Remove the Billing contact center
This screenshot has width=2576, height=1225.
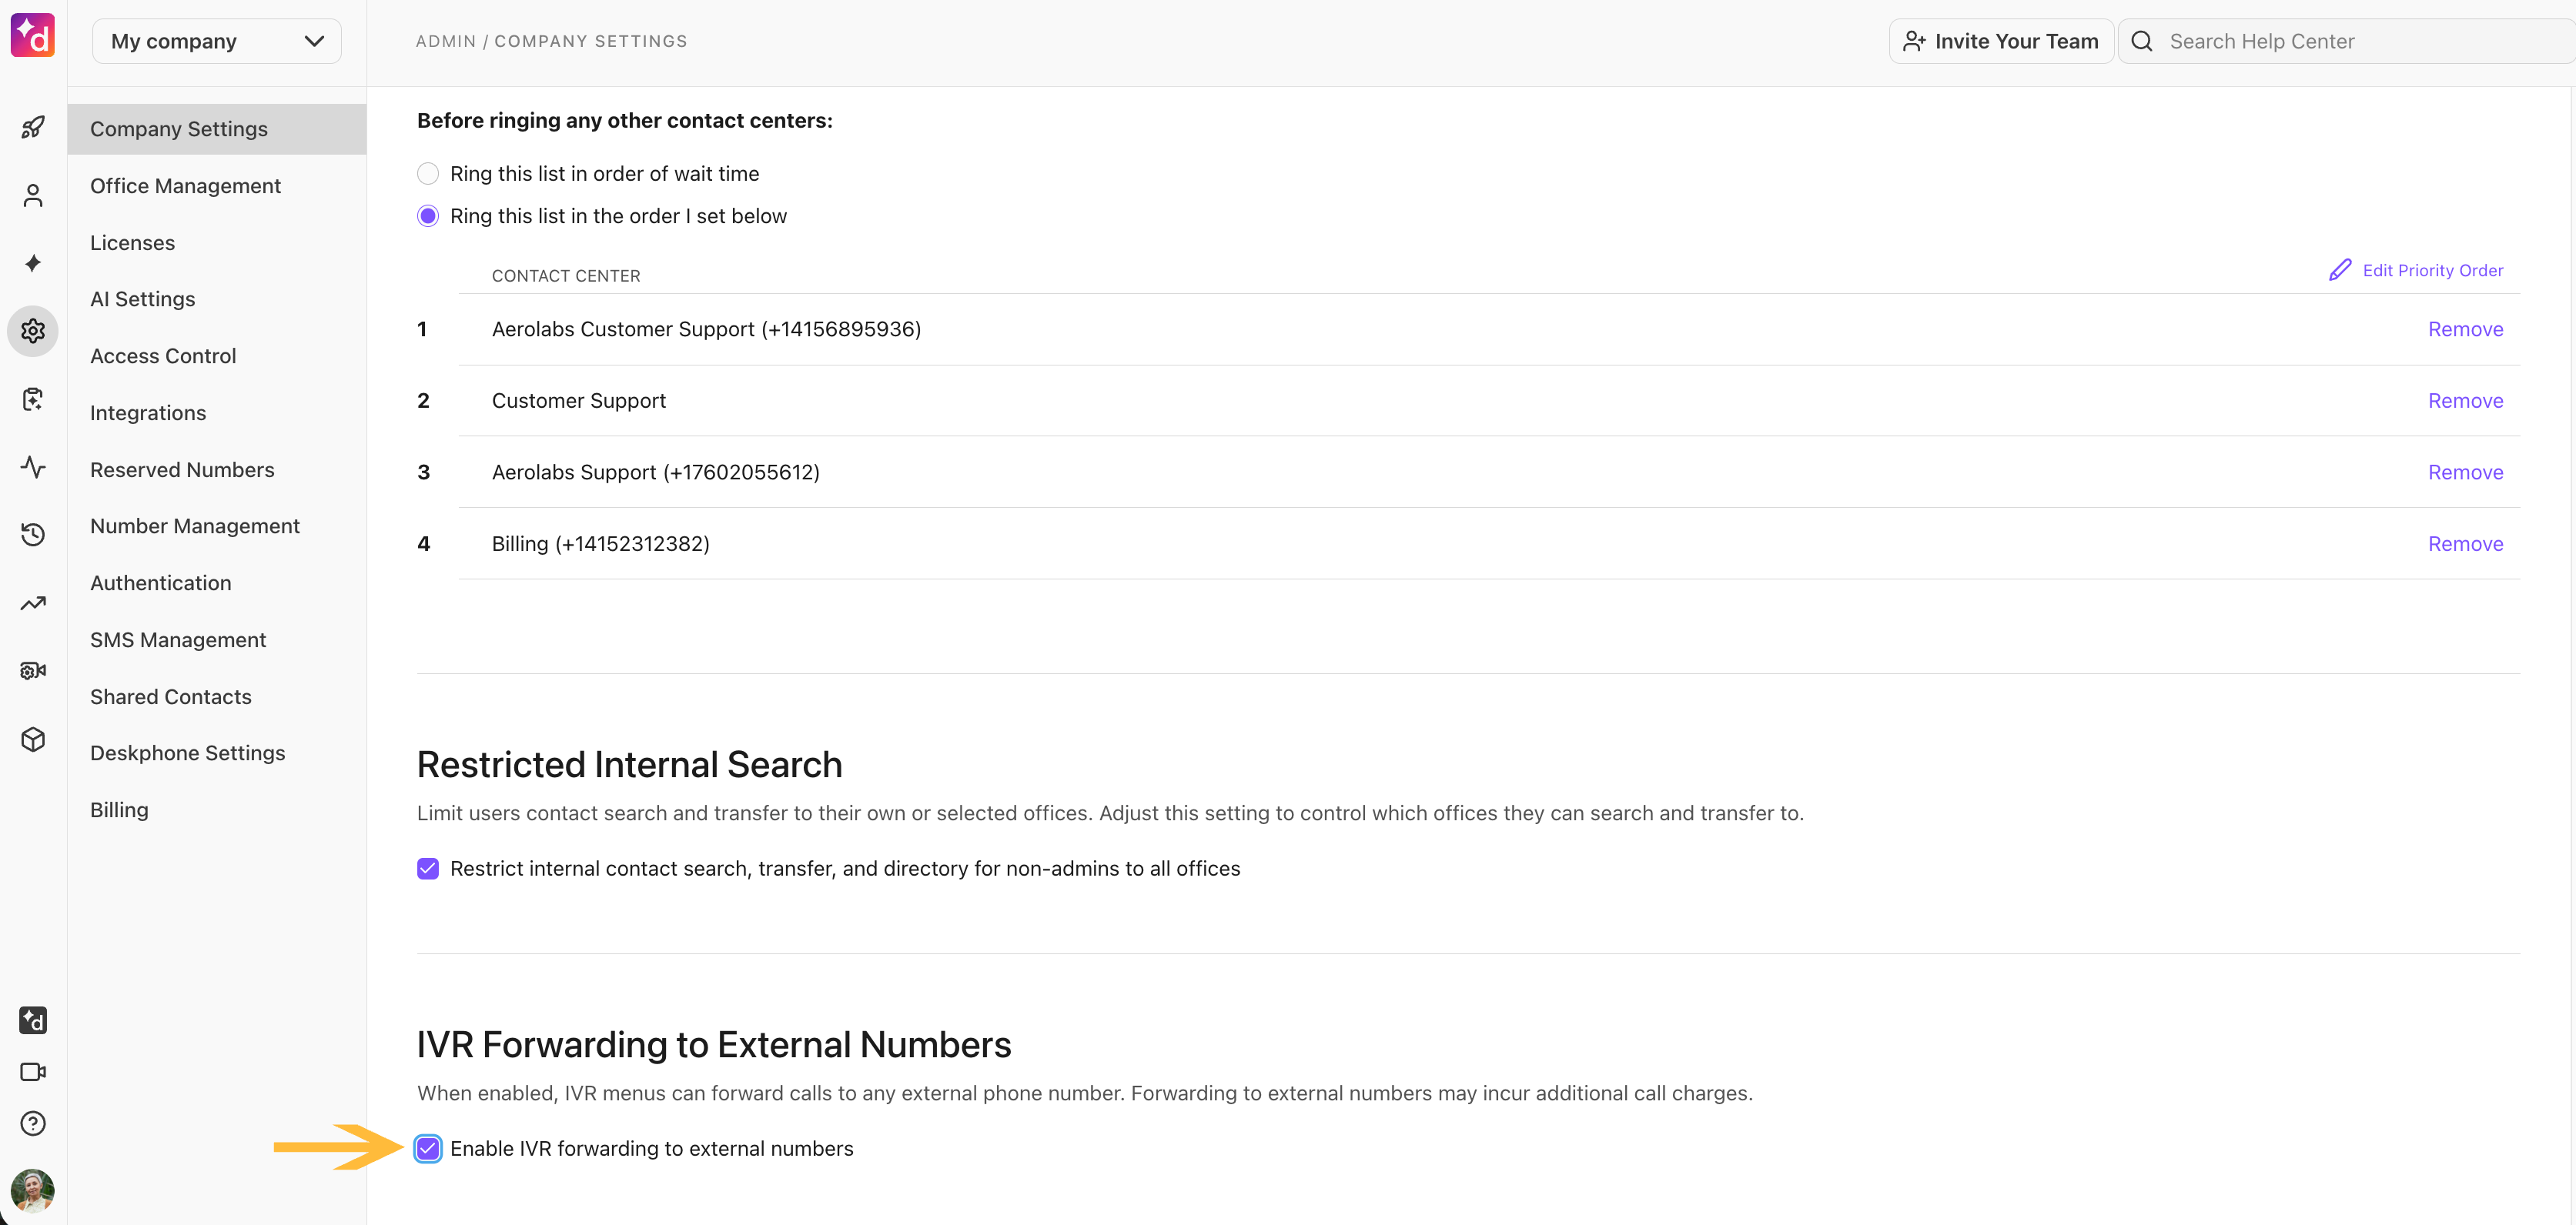pos(2465,543)
